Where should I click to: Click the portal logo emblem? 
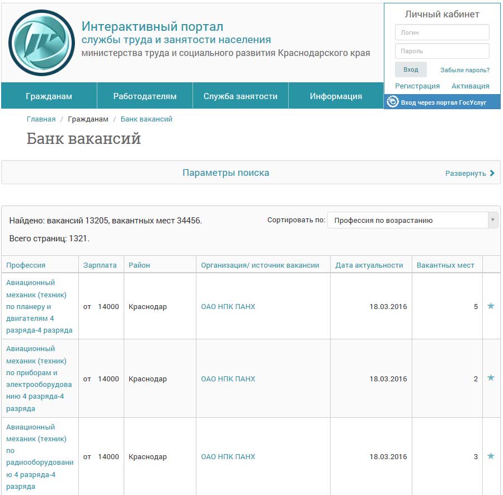[x=42, y=43]
